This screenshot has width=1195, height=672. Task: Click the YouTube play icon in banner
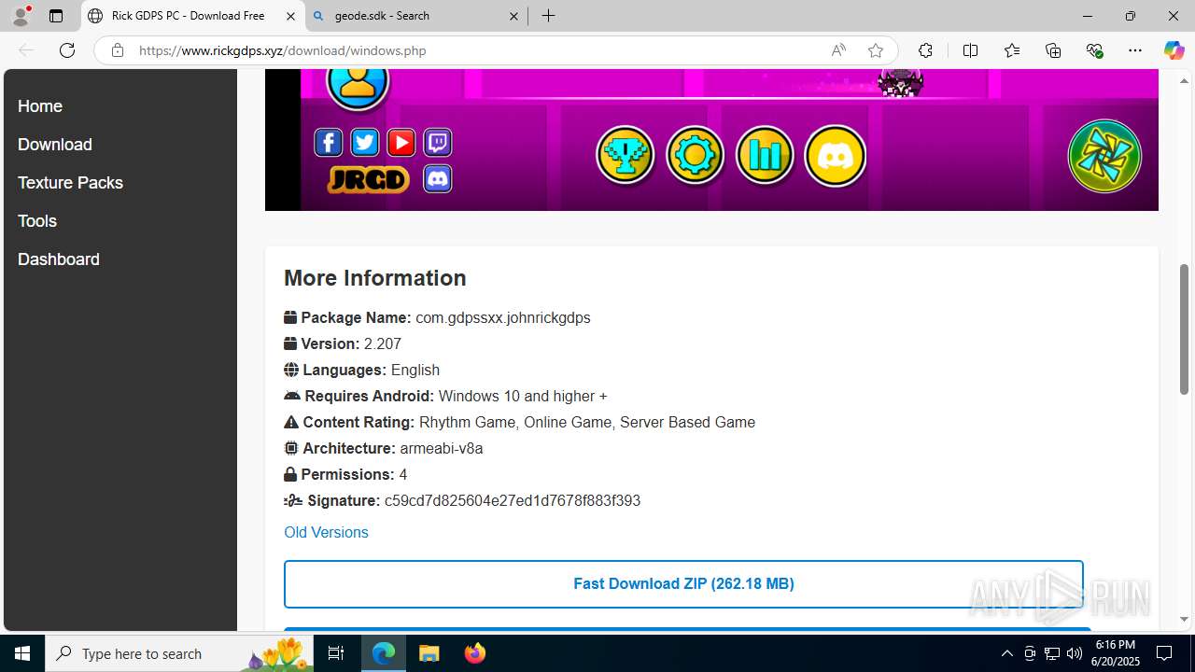pyautogui.click(x=401, y=142)
